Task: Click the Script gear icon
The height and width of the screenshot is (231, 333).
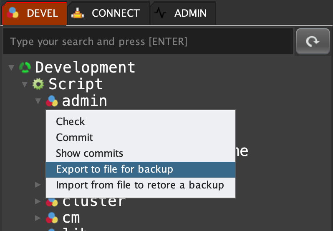Action: (x=38, y=84)
